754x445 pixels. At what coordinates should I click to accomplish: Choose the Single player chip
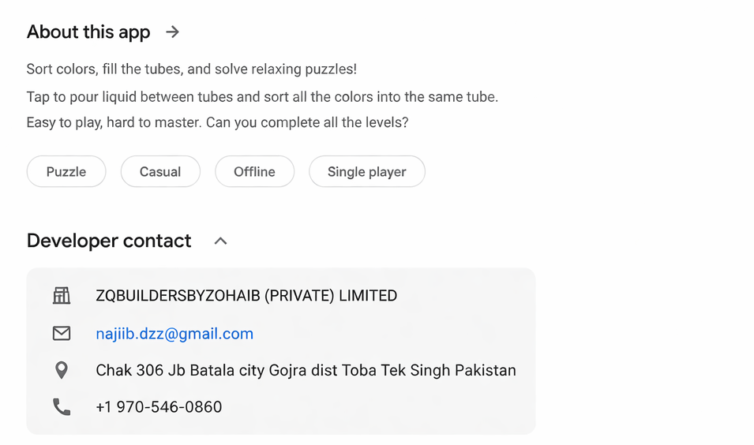click(366, 171)
